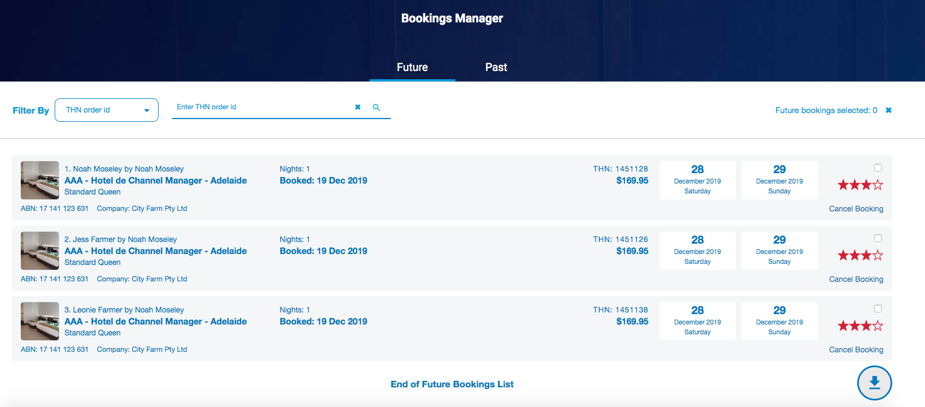Image resolution: width=925 pixels, height=407 pixels.
Task: Click star rating on Noah Moseley booking
Action: 860,185
